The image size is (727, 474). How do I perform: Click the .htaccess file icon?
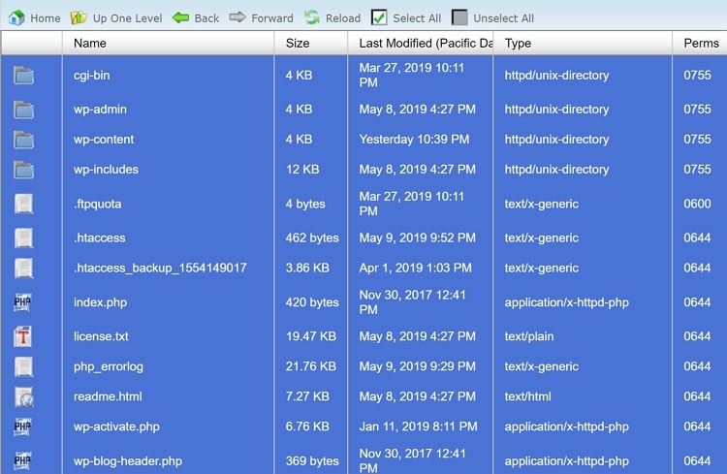pyautogui.click(x=23, y=237)
